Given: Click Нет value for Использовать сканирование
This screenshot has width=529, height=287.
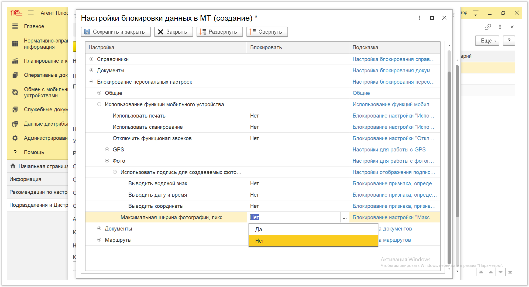Looking at the screenshot, I should click(x=255, y=127).
